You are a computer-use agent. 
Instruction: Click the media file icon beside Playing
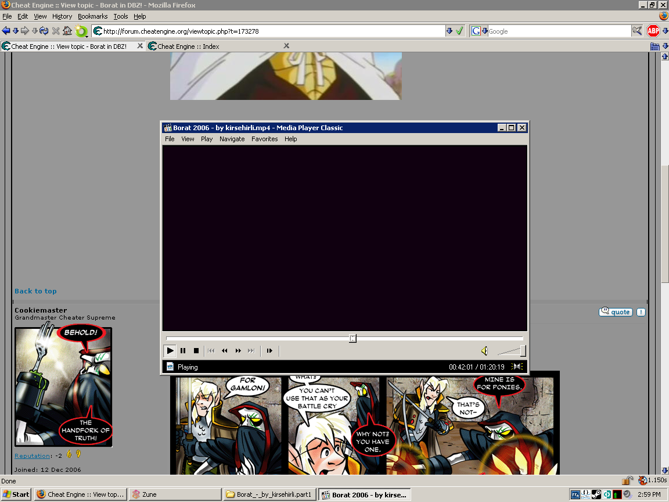click(170, 367)
